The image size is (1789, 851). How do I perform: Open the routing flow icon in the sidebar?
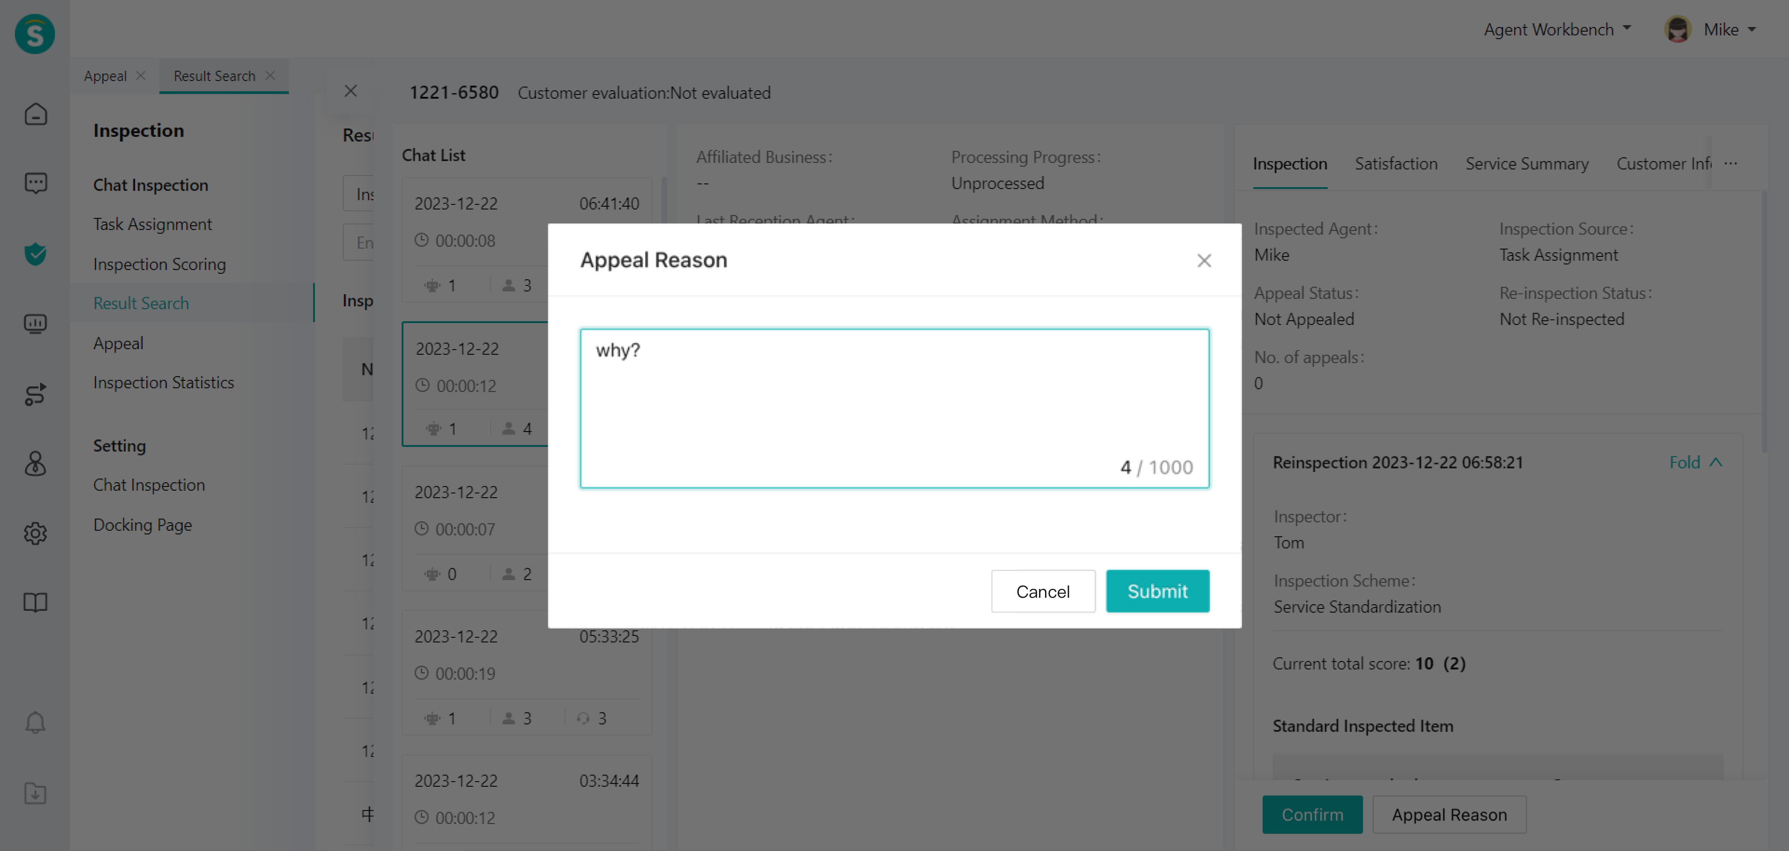click(35, 393)
